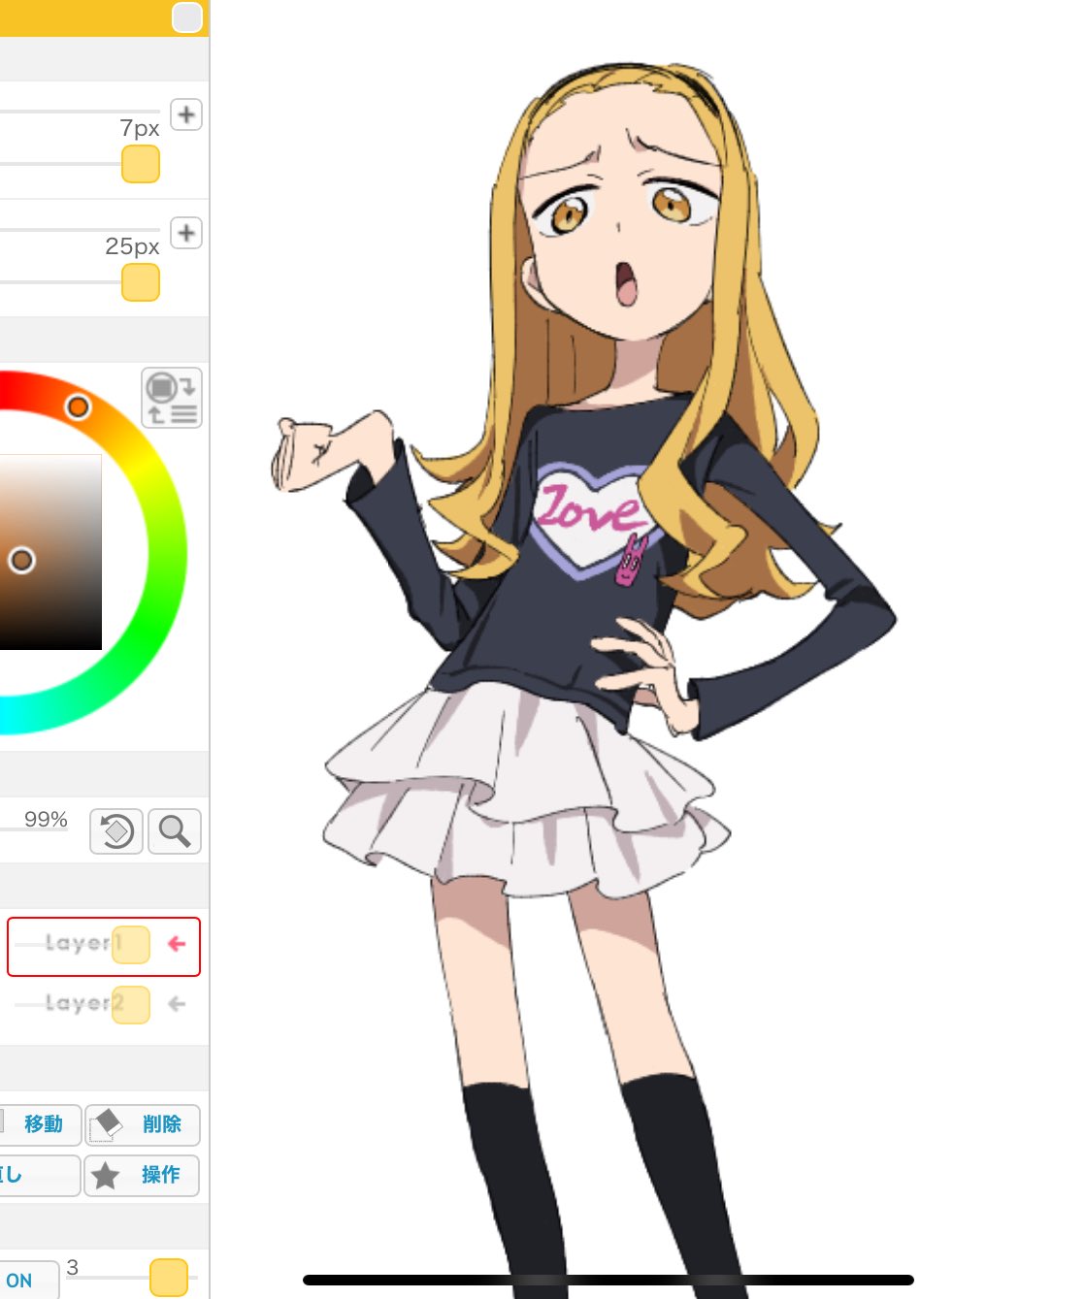Select Layer2 in the layer list
Viewport: 1085px width, 1299px height.
(x=104, y=1004)
